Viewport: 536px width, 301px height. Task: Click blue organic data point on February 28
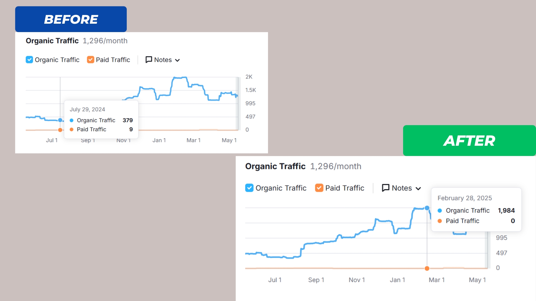[427, 208]
